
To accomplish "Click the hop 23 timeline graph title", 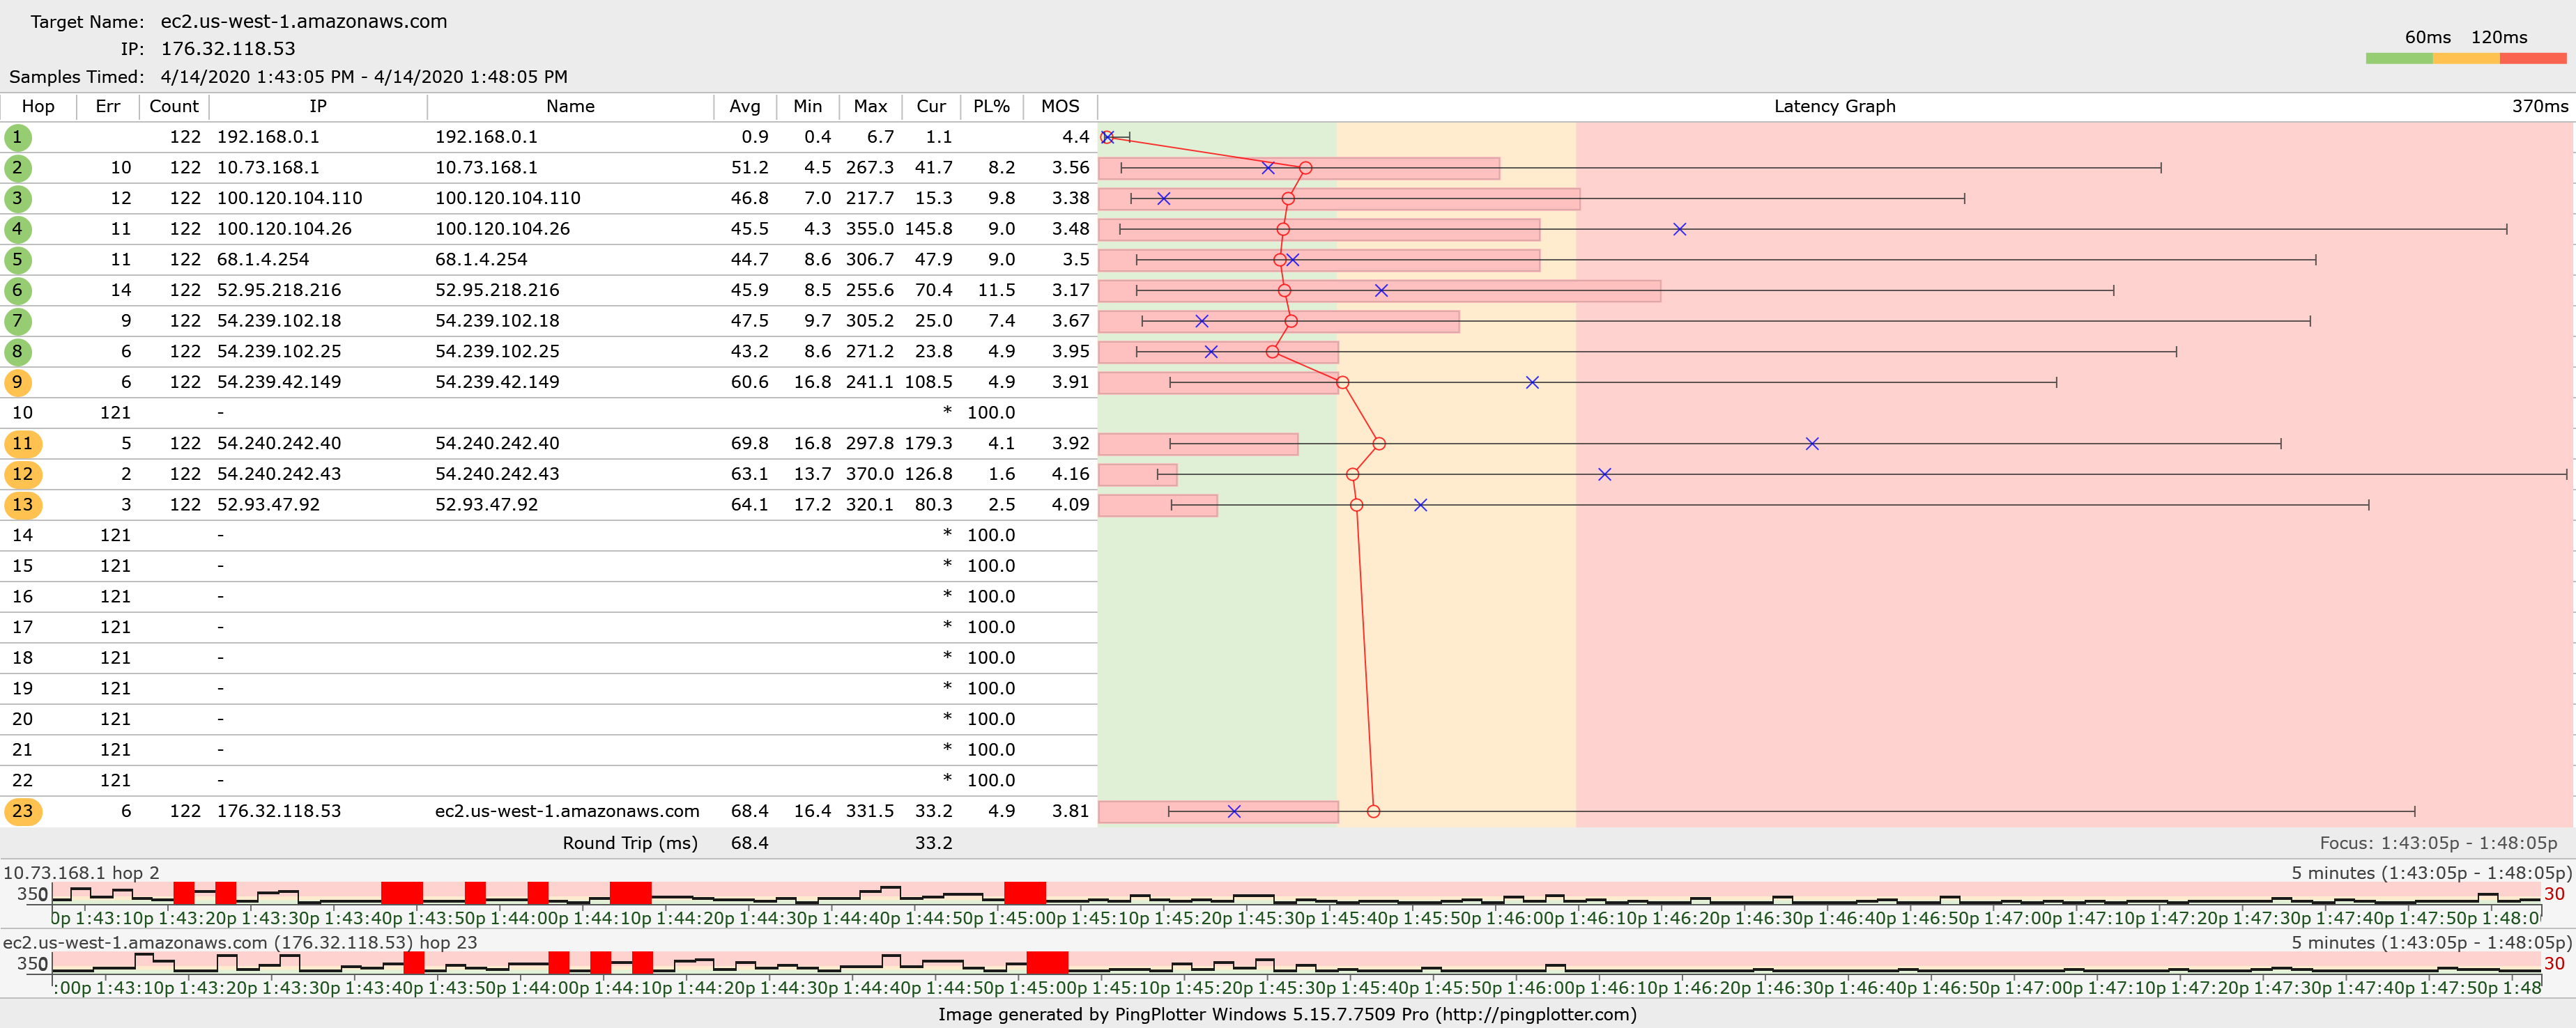I will pyautogui.click(x=240, y=943).
